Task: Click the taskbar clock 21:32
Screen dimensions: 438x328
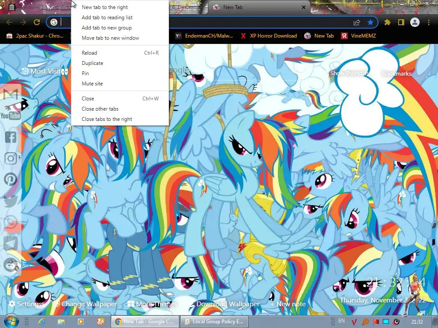Action: click(417, 322)
